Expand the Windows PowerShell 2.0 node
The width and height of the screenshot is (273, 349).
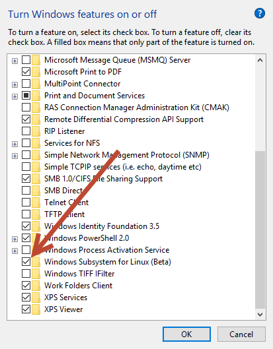point(15,239)
